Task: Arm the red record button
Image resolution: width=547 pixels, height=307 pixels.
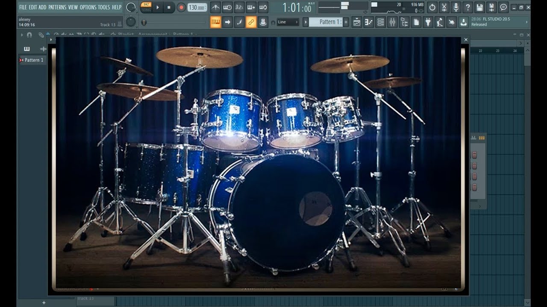Action: [x=181, y=7]
